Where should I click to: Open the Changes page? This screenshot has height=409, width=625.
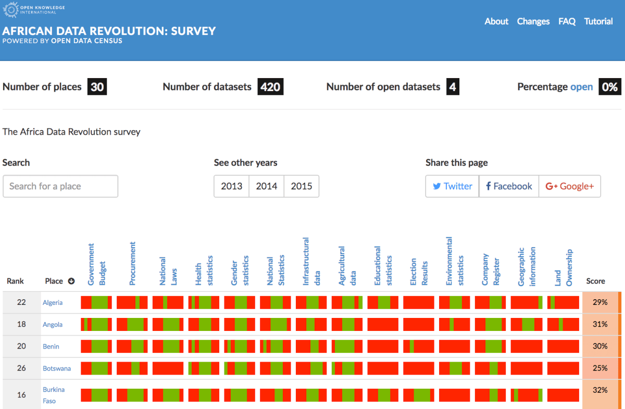[533, 21]
